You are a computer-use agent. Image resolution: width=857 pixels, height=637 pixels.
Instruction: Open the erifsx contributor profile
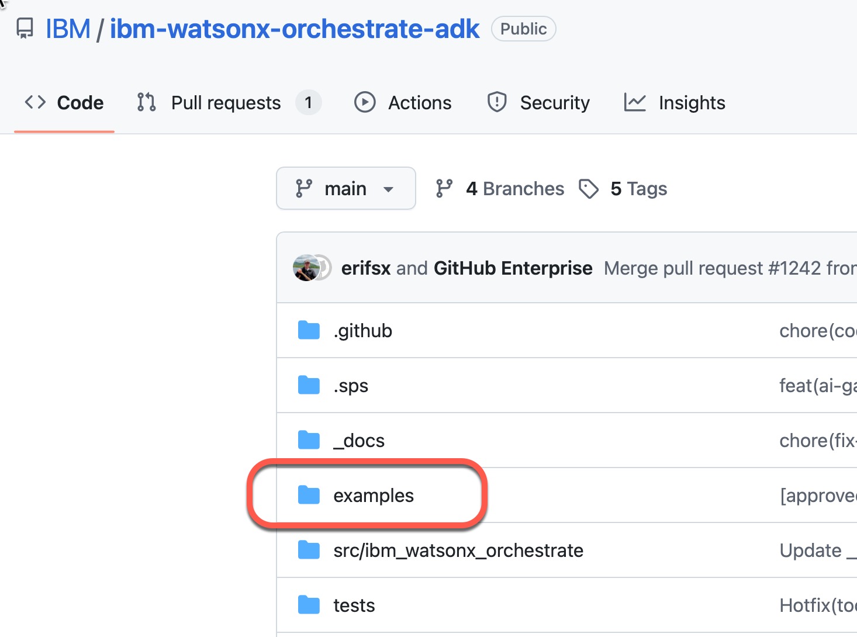pos(365,268)
